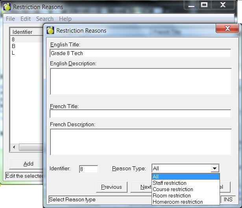Go to the Previous record
The height and width of the screenshot is (208, 242).
point(111,187)
